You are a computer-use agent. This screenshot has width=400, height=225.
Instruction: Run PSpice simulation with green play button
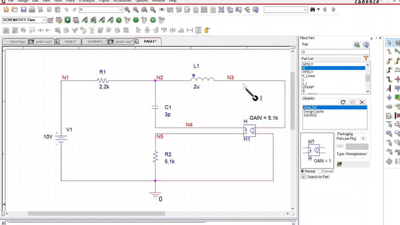[67, 20]
